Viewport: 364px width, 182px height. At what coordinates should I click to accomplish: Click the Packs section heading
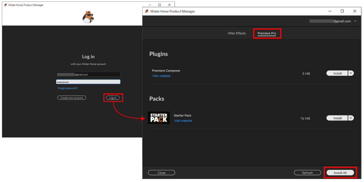157,99
